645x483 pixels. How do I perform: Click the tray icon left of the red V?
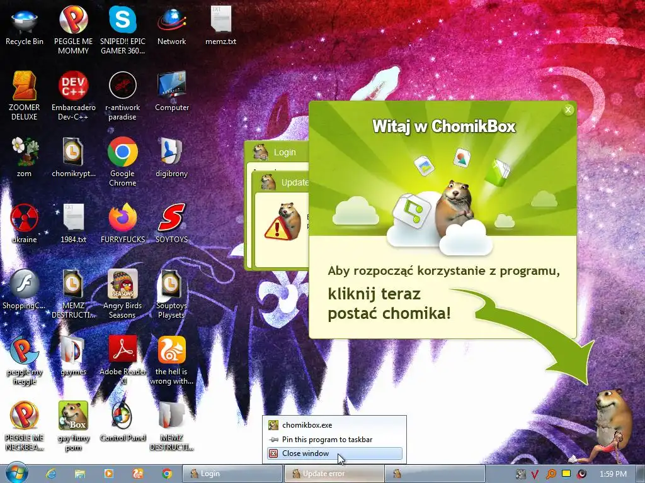(x=521, y=474)
